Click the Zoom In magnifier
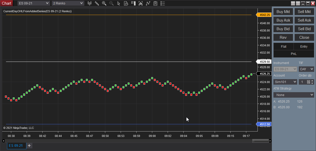The image size is (316, 151). (104, 3)
